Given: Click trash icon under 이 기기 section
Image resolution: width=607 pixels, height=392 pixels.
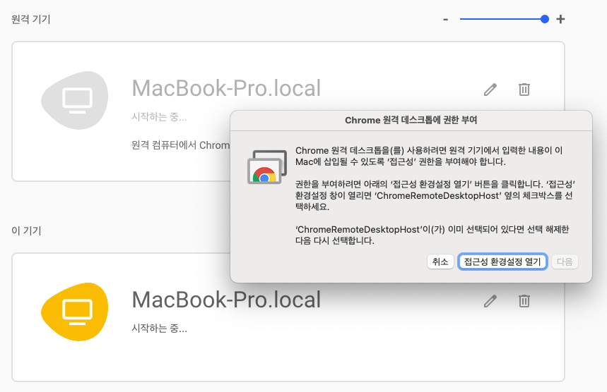Looking at the screenshot, I should click(x=524, y=300).
